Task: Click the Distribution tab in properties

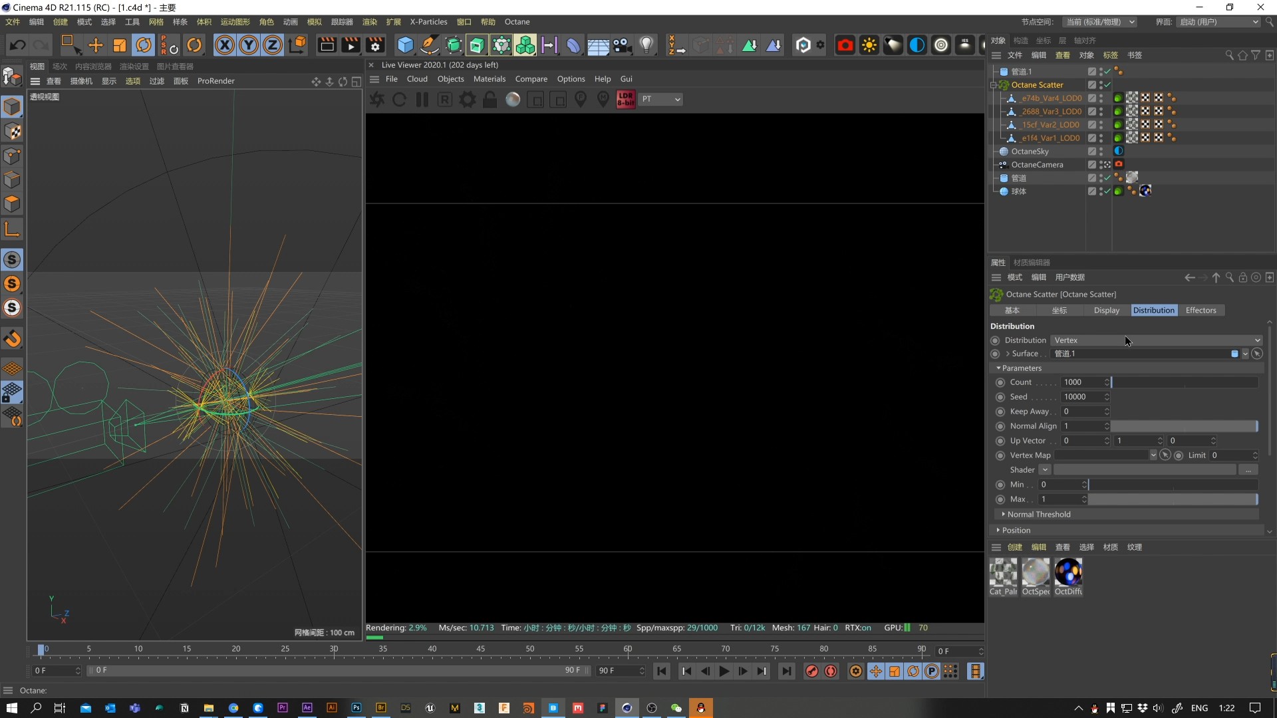Action: click(x=1154, y=309)
